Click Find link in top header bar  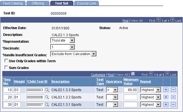coord(125,21)
